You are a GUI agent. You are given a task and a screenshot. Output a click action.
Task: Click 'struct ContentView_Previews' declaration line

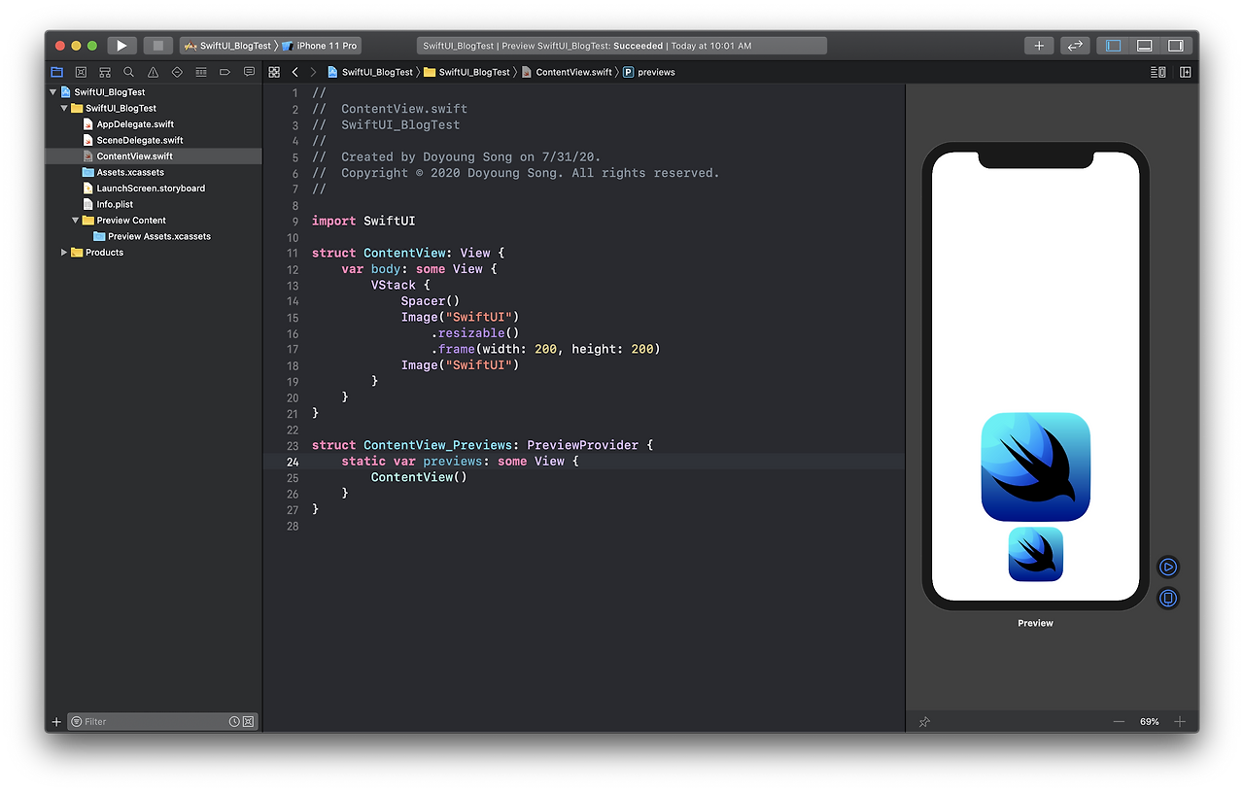point(483,445)
